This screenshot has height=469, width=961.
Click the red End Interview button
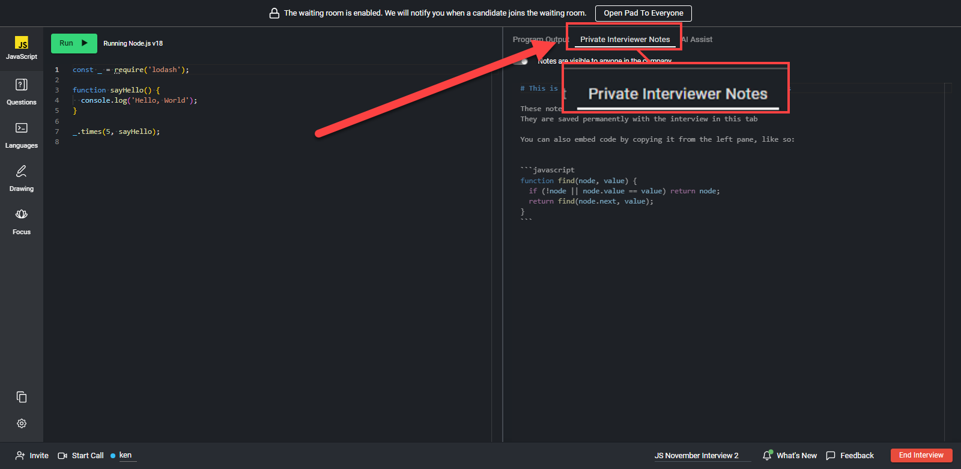tap(921, 455)
